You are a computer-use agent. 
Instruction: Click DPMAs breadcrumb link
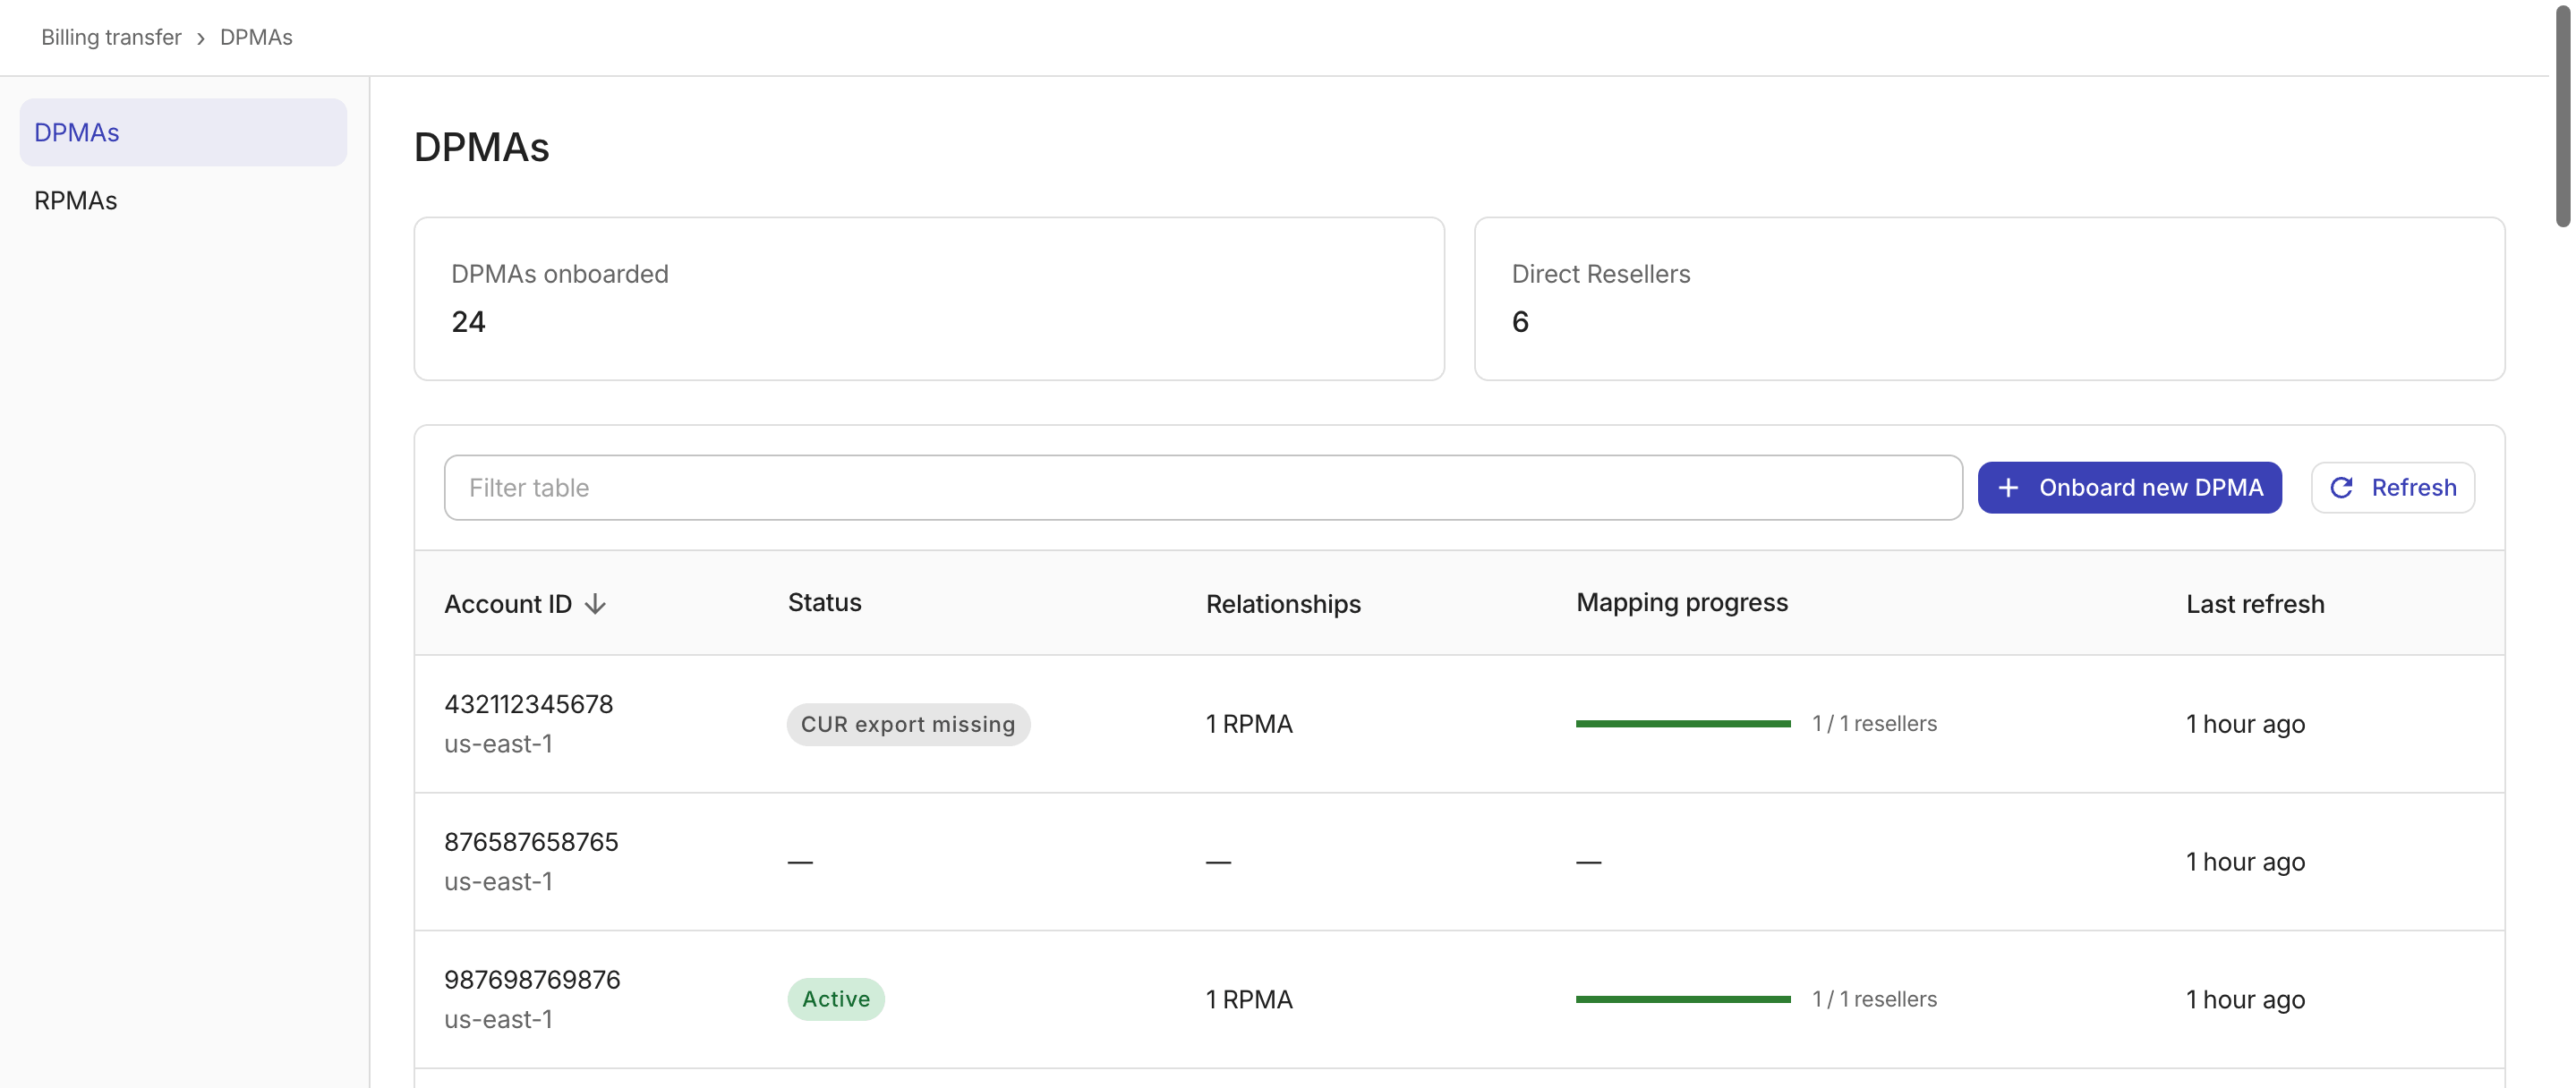(256, 37)
